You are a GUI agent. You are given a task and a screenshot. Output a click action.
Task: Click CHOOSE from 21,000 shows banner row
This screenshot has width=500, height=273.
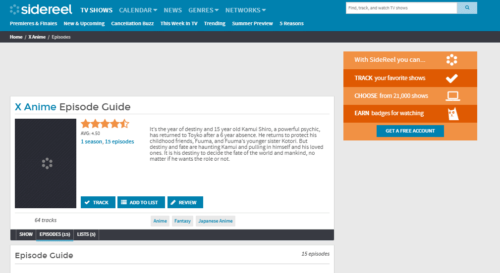pos(410,96)
